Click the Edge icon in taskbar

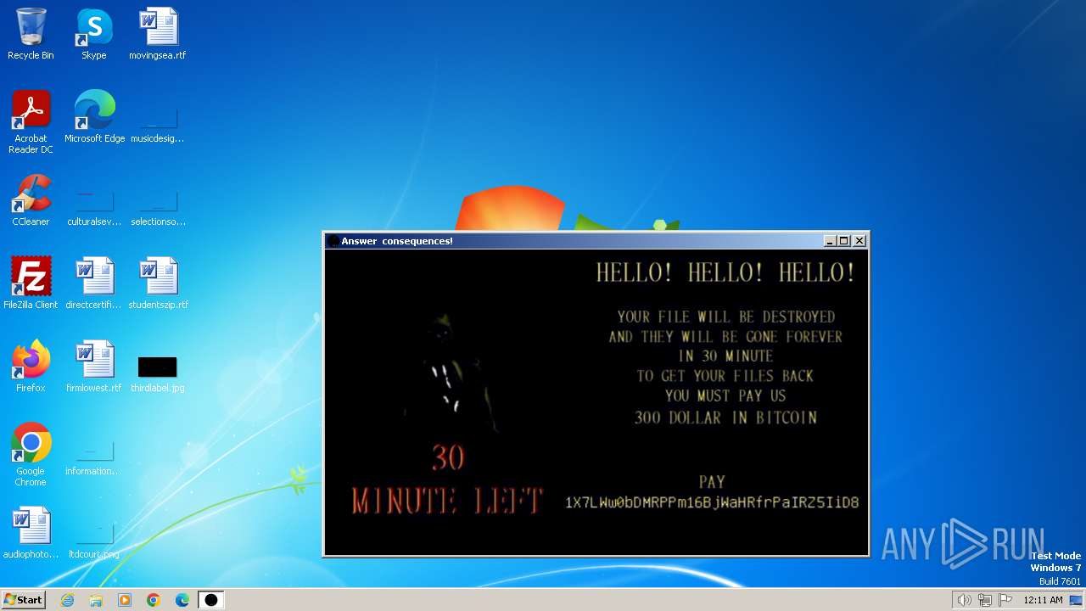click(182, 600)
